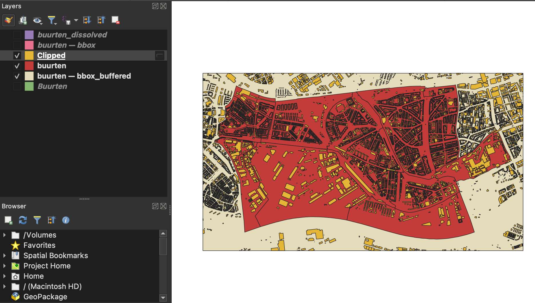This screenshot has width=535, height=303.
Task: Click the Add Group icon in Layers
Action: pyautogui.click(x=23, y=20)
